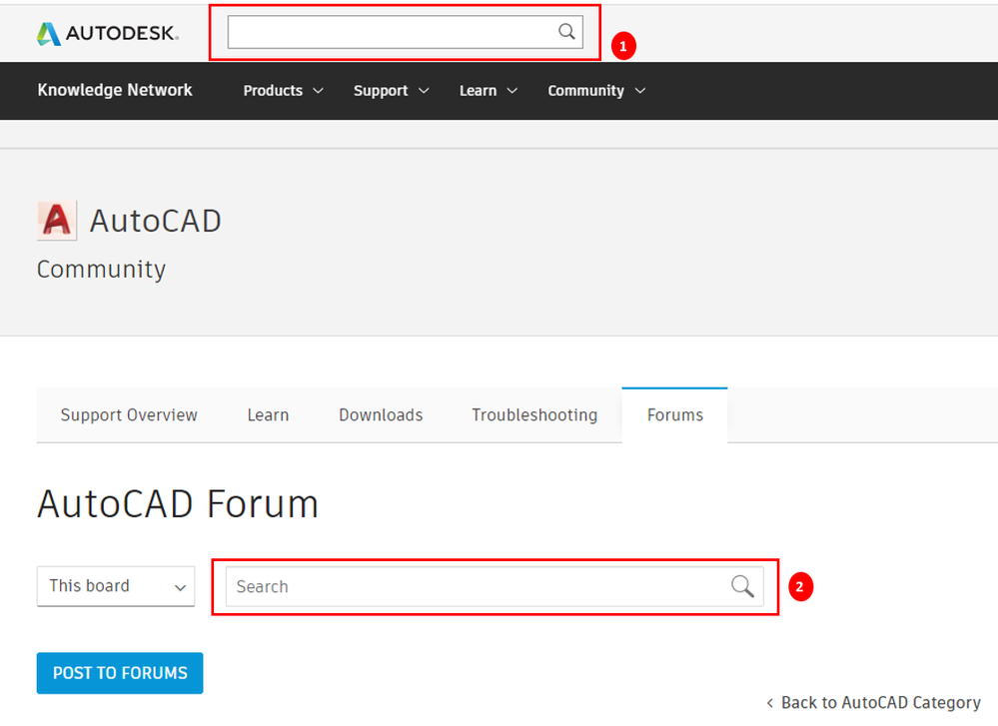The image size is (998, 726).
Task: Click the red annotation badge numbered 2
Action: tap(800, 586)
